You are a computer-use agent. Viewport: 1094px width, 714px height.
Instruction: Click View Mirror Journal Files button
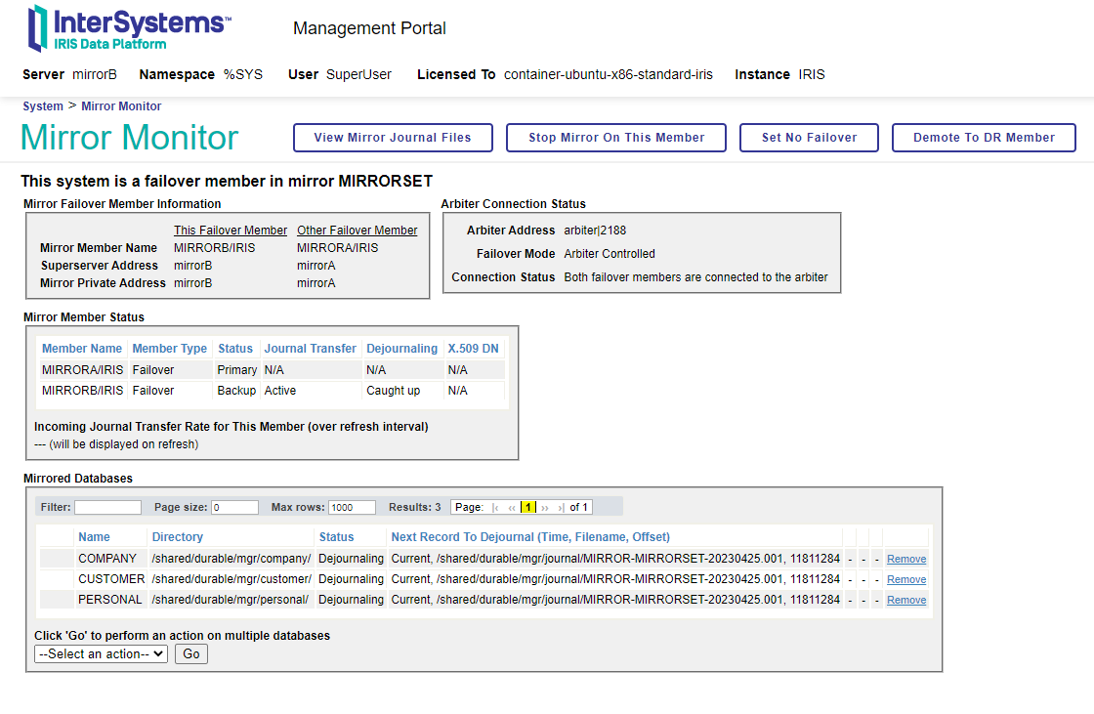tap(393, 138)
